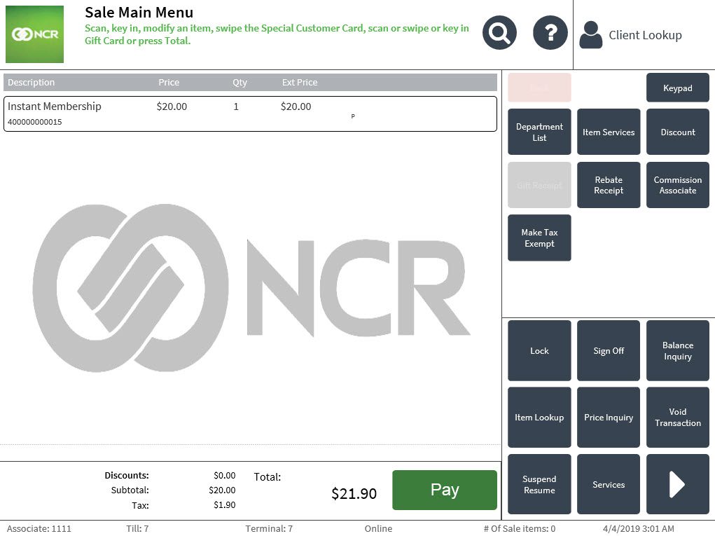Click the magnifying glass search icon
The image size is (715, 536).
tap(499, 33)
